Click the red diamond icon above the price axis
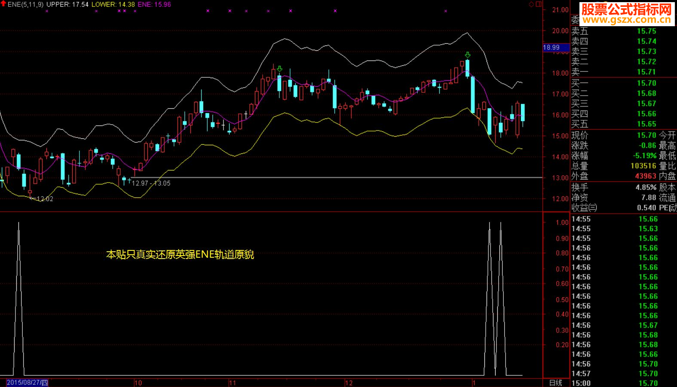677x387 pixels. 531,4
